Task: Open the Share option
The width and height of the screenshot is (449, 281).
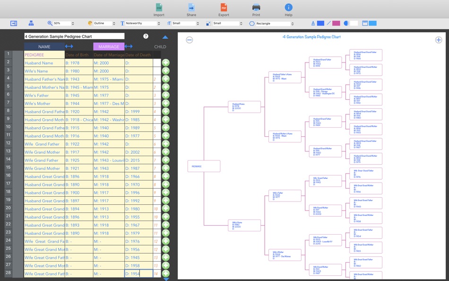Action: pyautogui.click(x=191, y=7)
